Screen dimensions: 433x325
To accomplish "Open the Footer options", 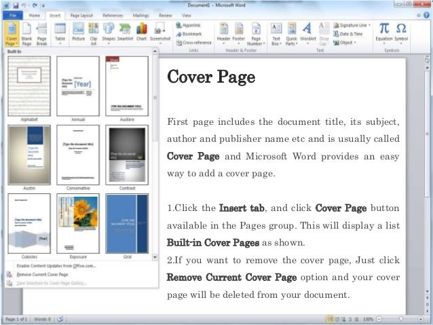I will (x=239, y=34).
